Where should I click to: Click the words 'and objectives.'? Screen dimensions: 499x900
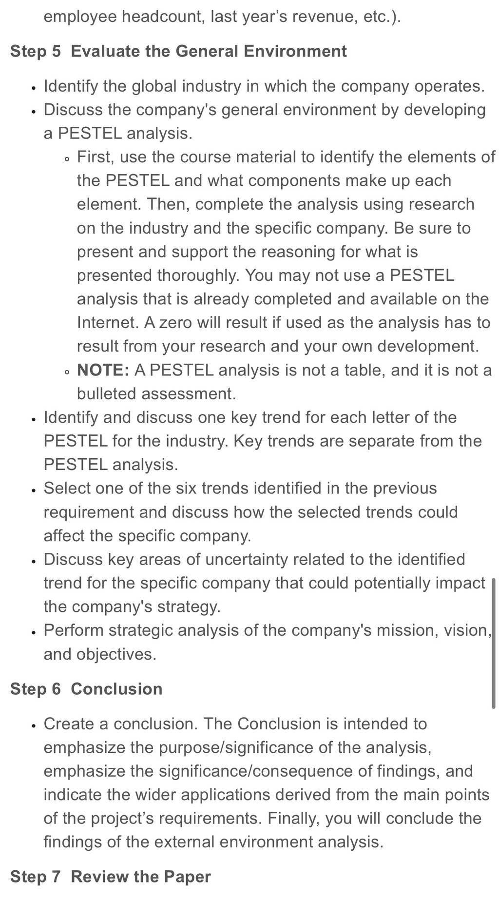[x=100, y=654]
